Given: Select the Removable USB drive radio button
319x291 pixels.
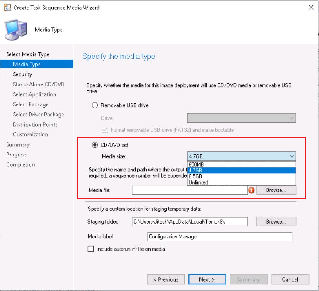Looking at the screenshot, I should coord(95,105).
